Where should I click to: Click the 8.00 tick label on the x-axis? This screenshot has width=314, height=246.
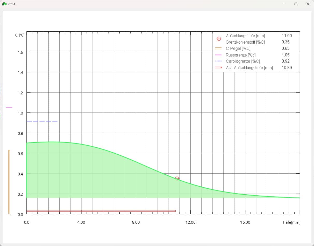click(x=136, y=222)
